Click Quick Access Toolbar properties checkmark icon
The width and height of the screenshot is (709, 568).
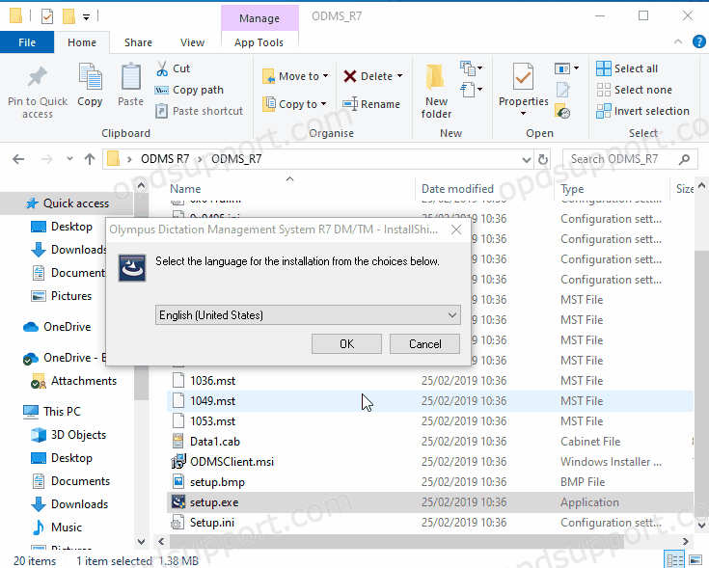pos(47,16)
